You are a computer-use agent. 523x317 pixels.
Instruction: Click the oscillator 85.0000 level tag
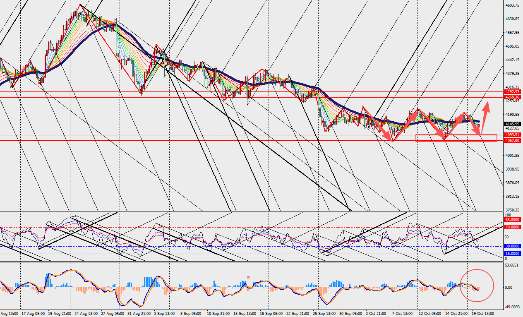513,220
